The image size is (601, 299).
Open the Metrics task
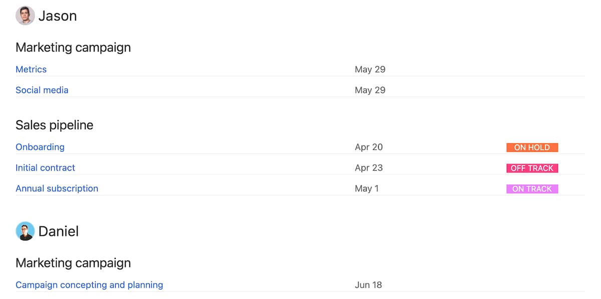pos(31,69)
